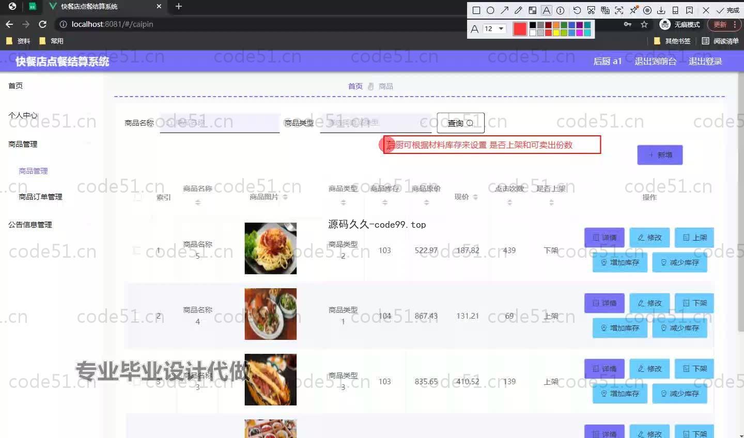This screenshot has width=744, height=438.
Task: Save the screenshot with the download icon
Action: [661, 10]
